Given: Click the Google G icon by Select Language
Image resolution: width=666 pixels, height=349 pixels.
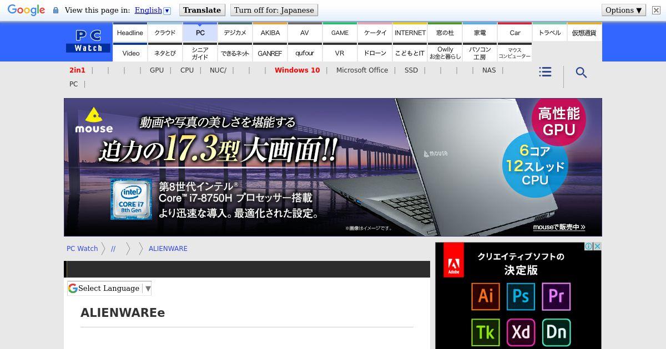Looking at the screenshot, I should click(73, 288).
